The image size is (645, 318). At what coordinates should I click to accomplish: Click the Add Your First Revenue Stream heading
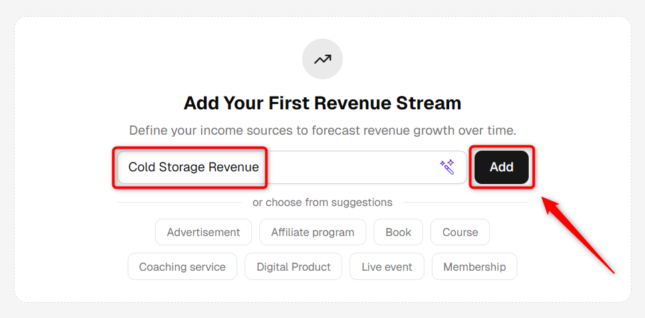tap(322, 103)
